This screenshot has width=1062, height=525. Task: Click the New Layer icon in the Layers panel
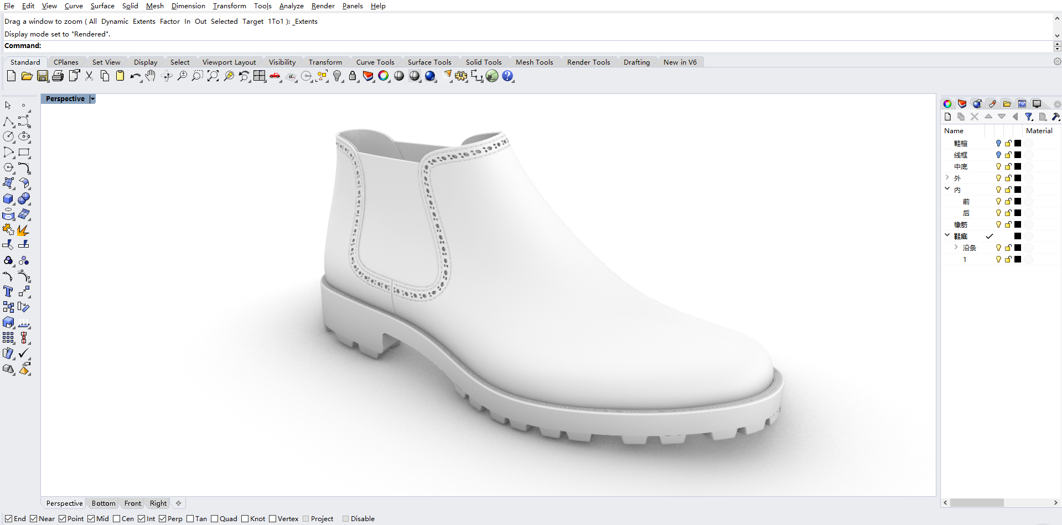click(x=947, y=117)
